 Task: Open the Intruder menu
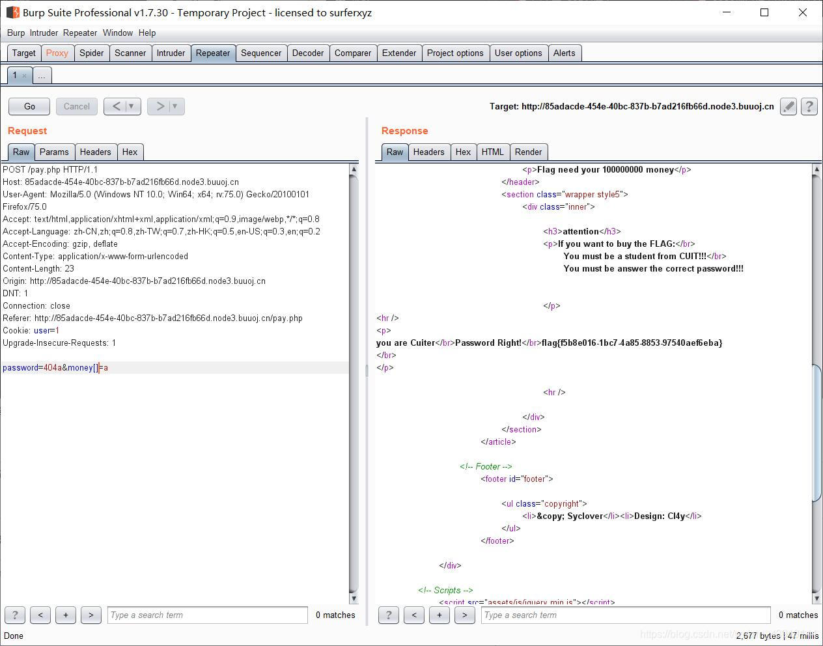[44, 33]
